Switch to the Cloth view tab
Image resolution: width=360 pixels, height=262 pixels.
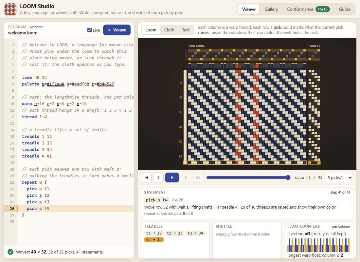tap(169, 30)
